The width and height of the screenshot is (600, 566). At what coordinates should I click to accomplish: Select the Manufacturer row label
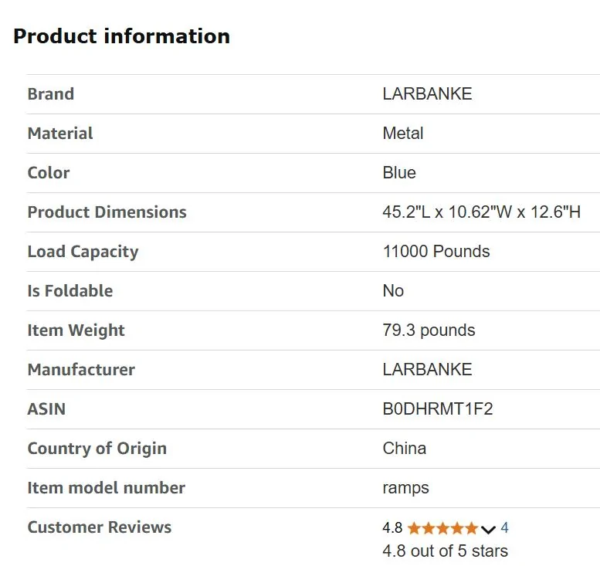click(81, 370)
